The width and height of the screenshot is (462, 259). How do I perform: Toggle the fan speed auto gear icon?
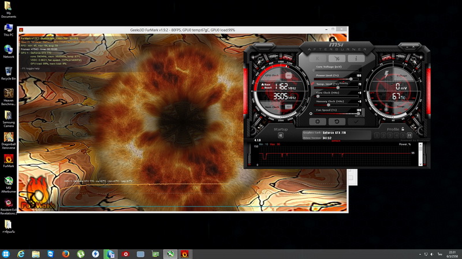click(311, 113)
